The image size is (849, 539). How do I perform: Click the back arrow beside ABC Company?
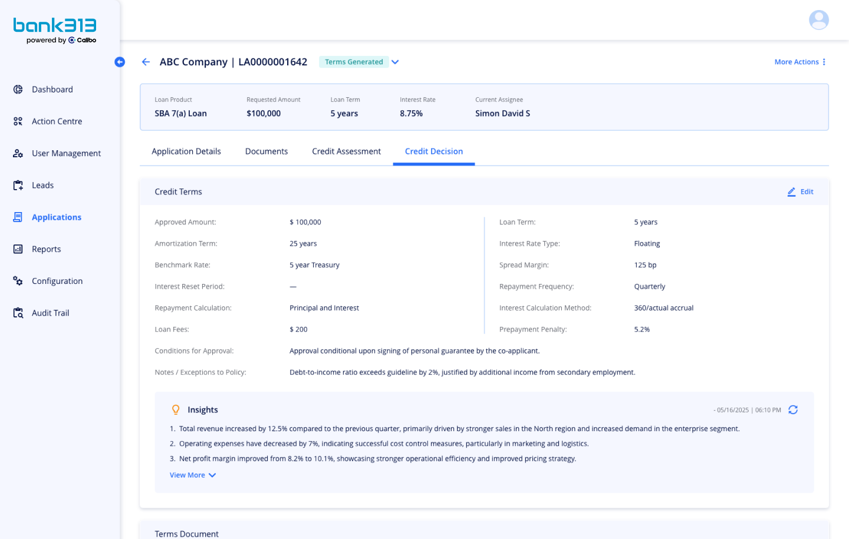click(146, 62)
